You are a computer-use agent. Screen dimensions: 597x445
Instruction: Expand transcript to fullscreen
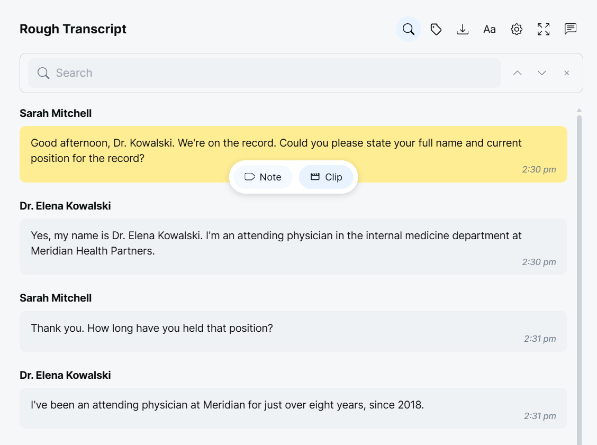point(544,29)
